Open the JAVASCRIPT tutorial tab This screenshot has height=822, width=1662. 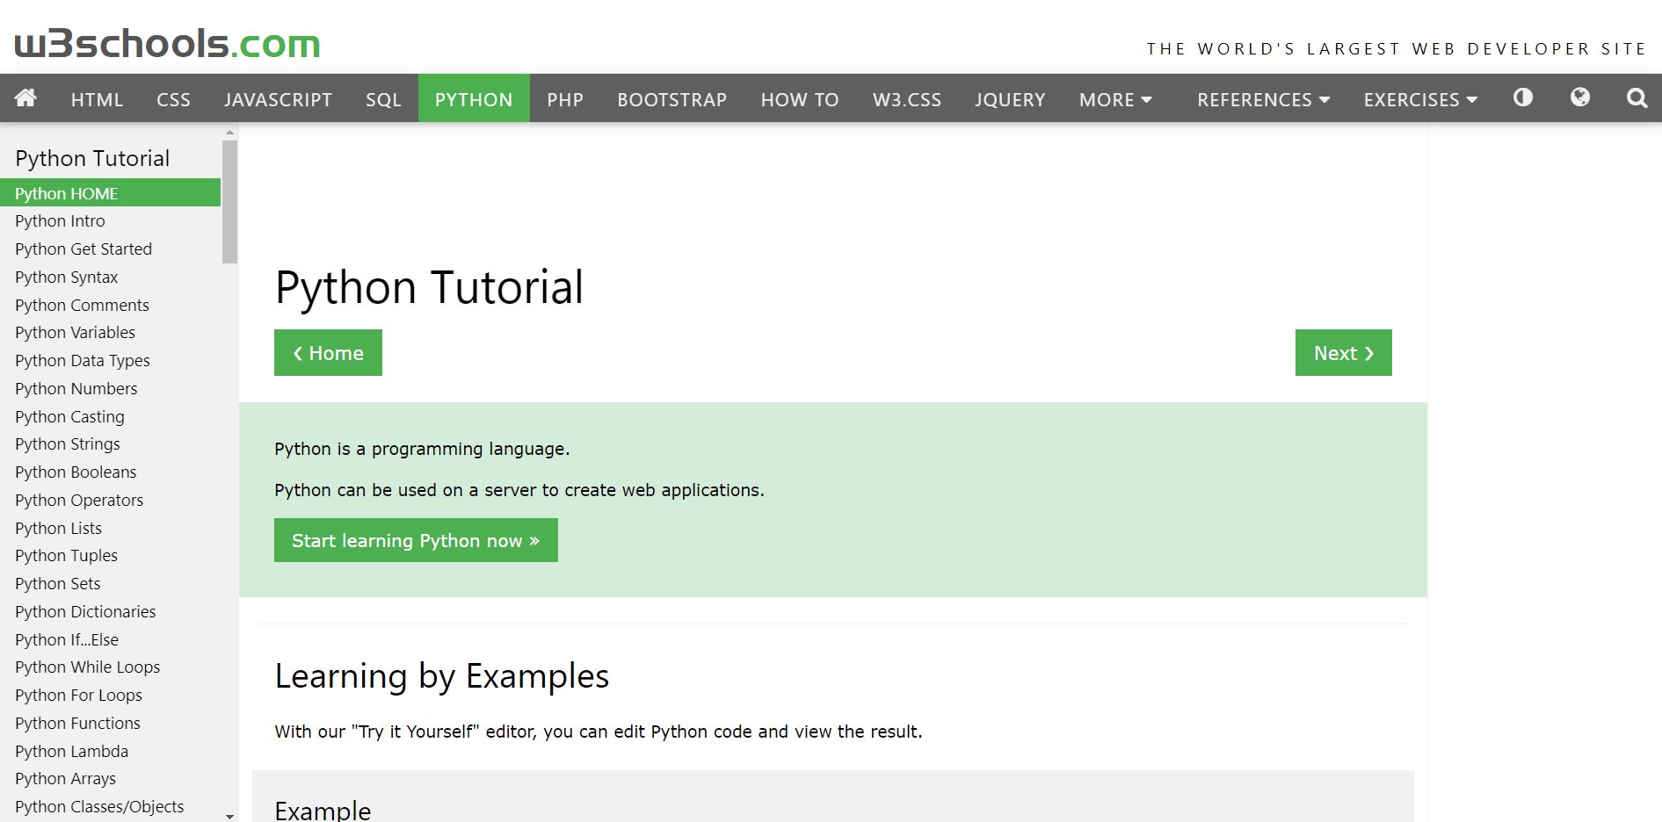(278, 99)
